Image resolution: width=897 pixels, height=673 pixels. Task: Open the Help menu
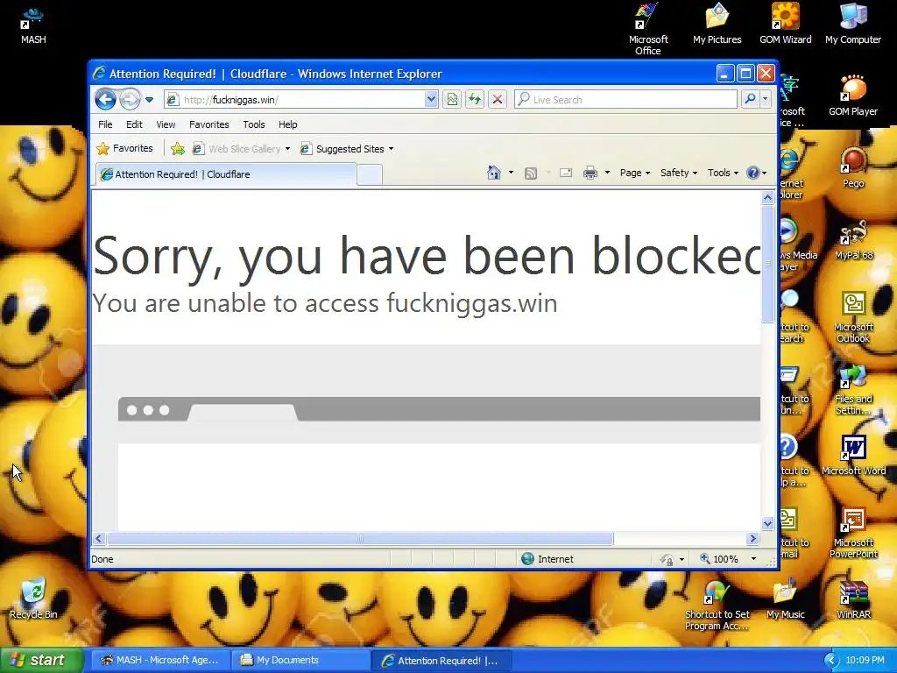click(x=287, y=124)
